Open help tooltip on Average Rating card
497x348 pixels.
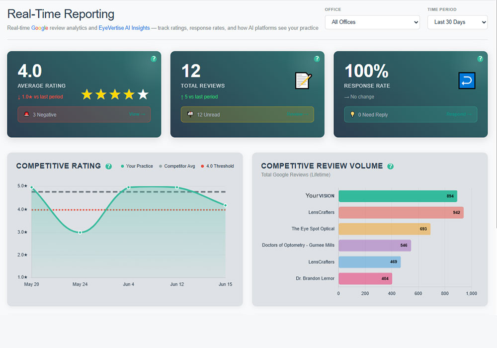[x=154, y=59]
